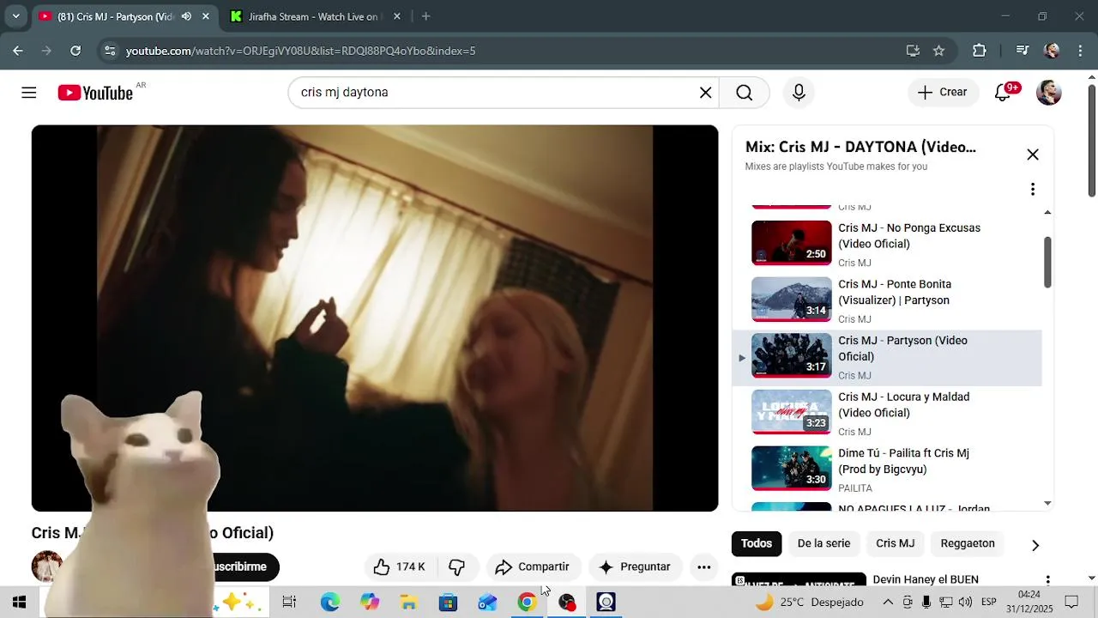Screen dimensions: 1098x618
Task: Open the 25°C Despejado weather widget
Action: (x=809, y=602)
